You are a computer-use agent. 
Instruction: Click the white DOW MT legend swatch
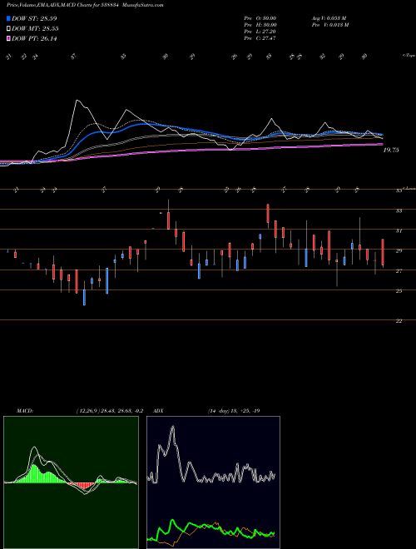pyautogui.click(x=8, y=29)
